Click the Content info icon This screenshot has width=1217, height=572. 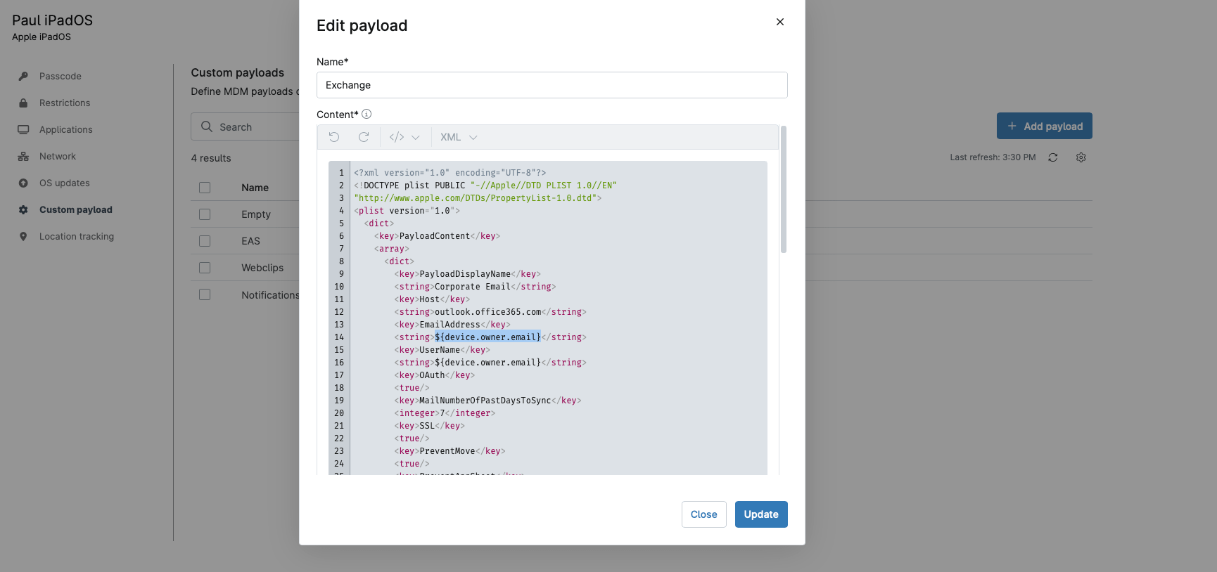tap(367, 114)
